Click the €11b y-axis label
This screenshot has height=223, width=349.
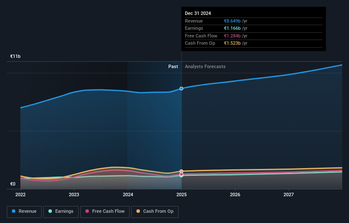pyautogui.click(x=15, y=56)
